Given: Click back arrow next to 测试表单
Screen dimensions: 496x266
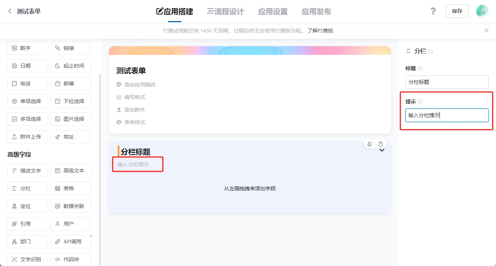Looking at the screenshot, I should click(10, 11).
